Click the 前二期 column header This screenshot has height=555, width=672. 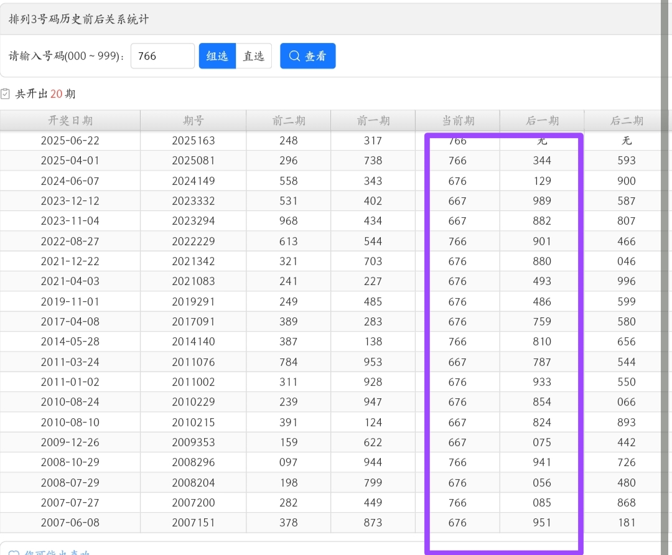[x=289, y=121]
